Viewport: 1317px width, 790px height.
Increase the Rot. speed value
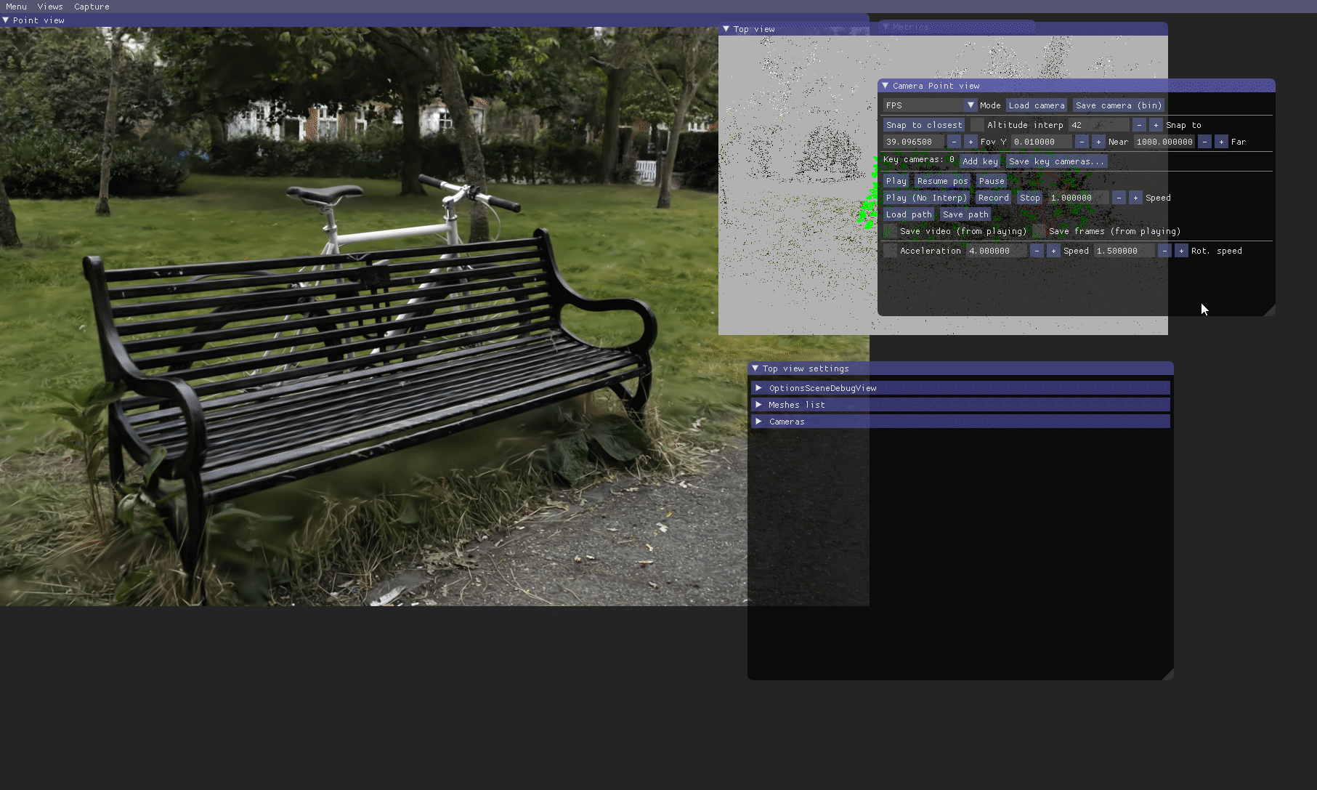pyautogui.click(x=1181, y=251)
